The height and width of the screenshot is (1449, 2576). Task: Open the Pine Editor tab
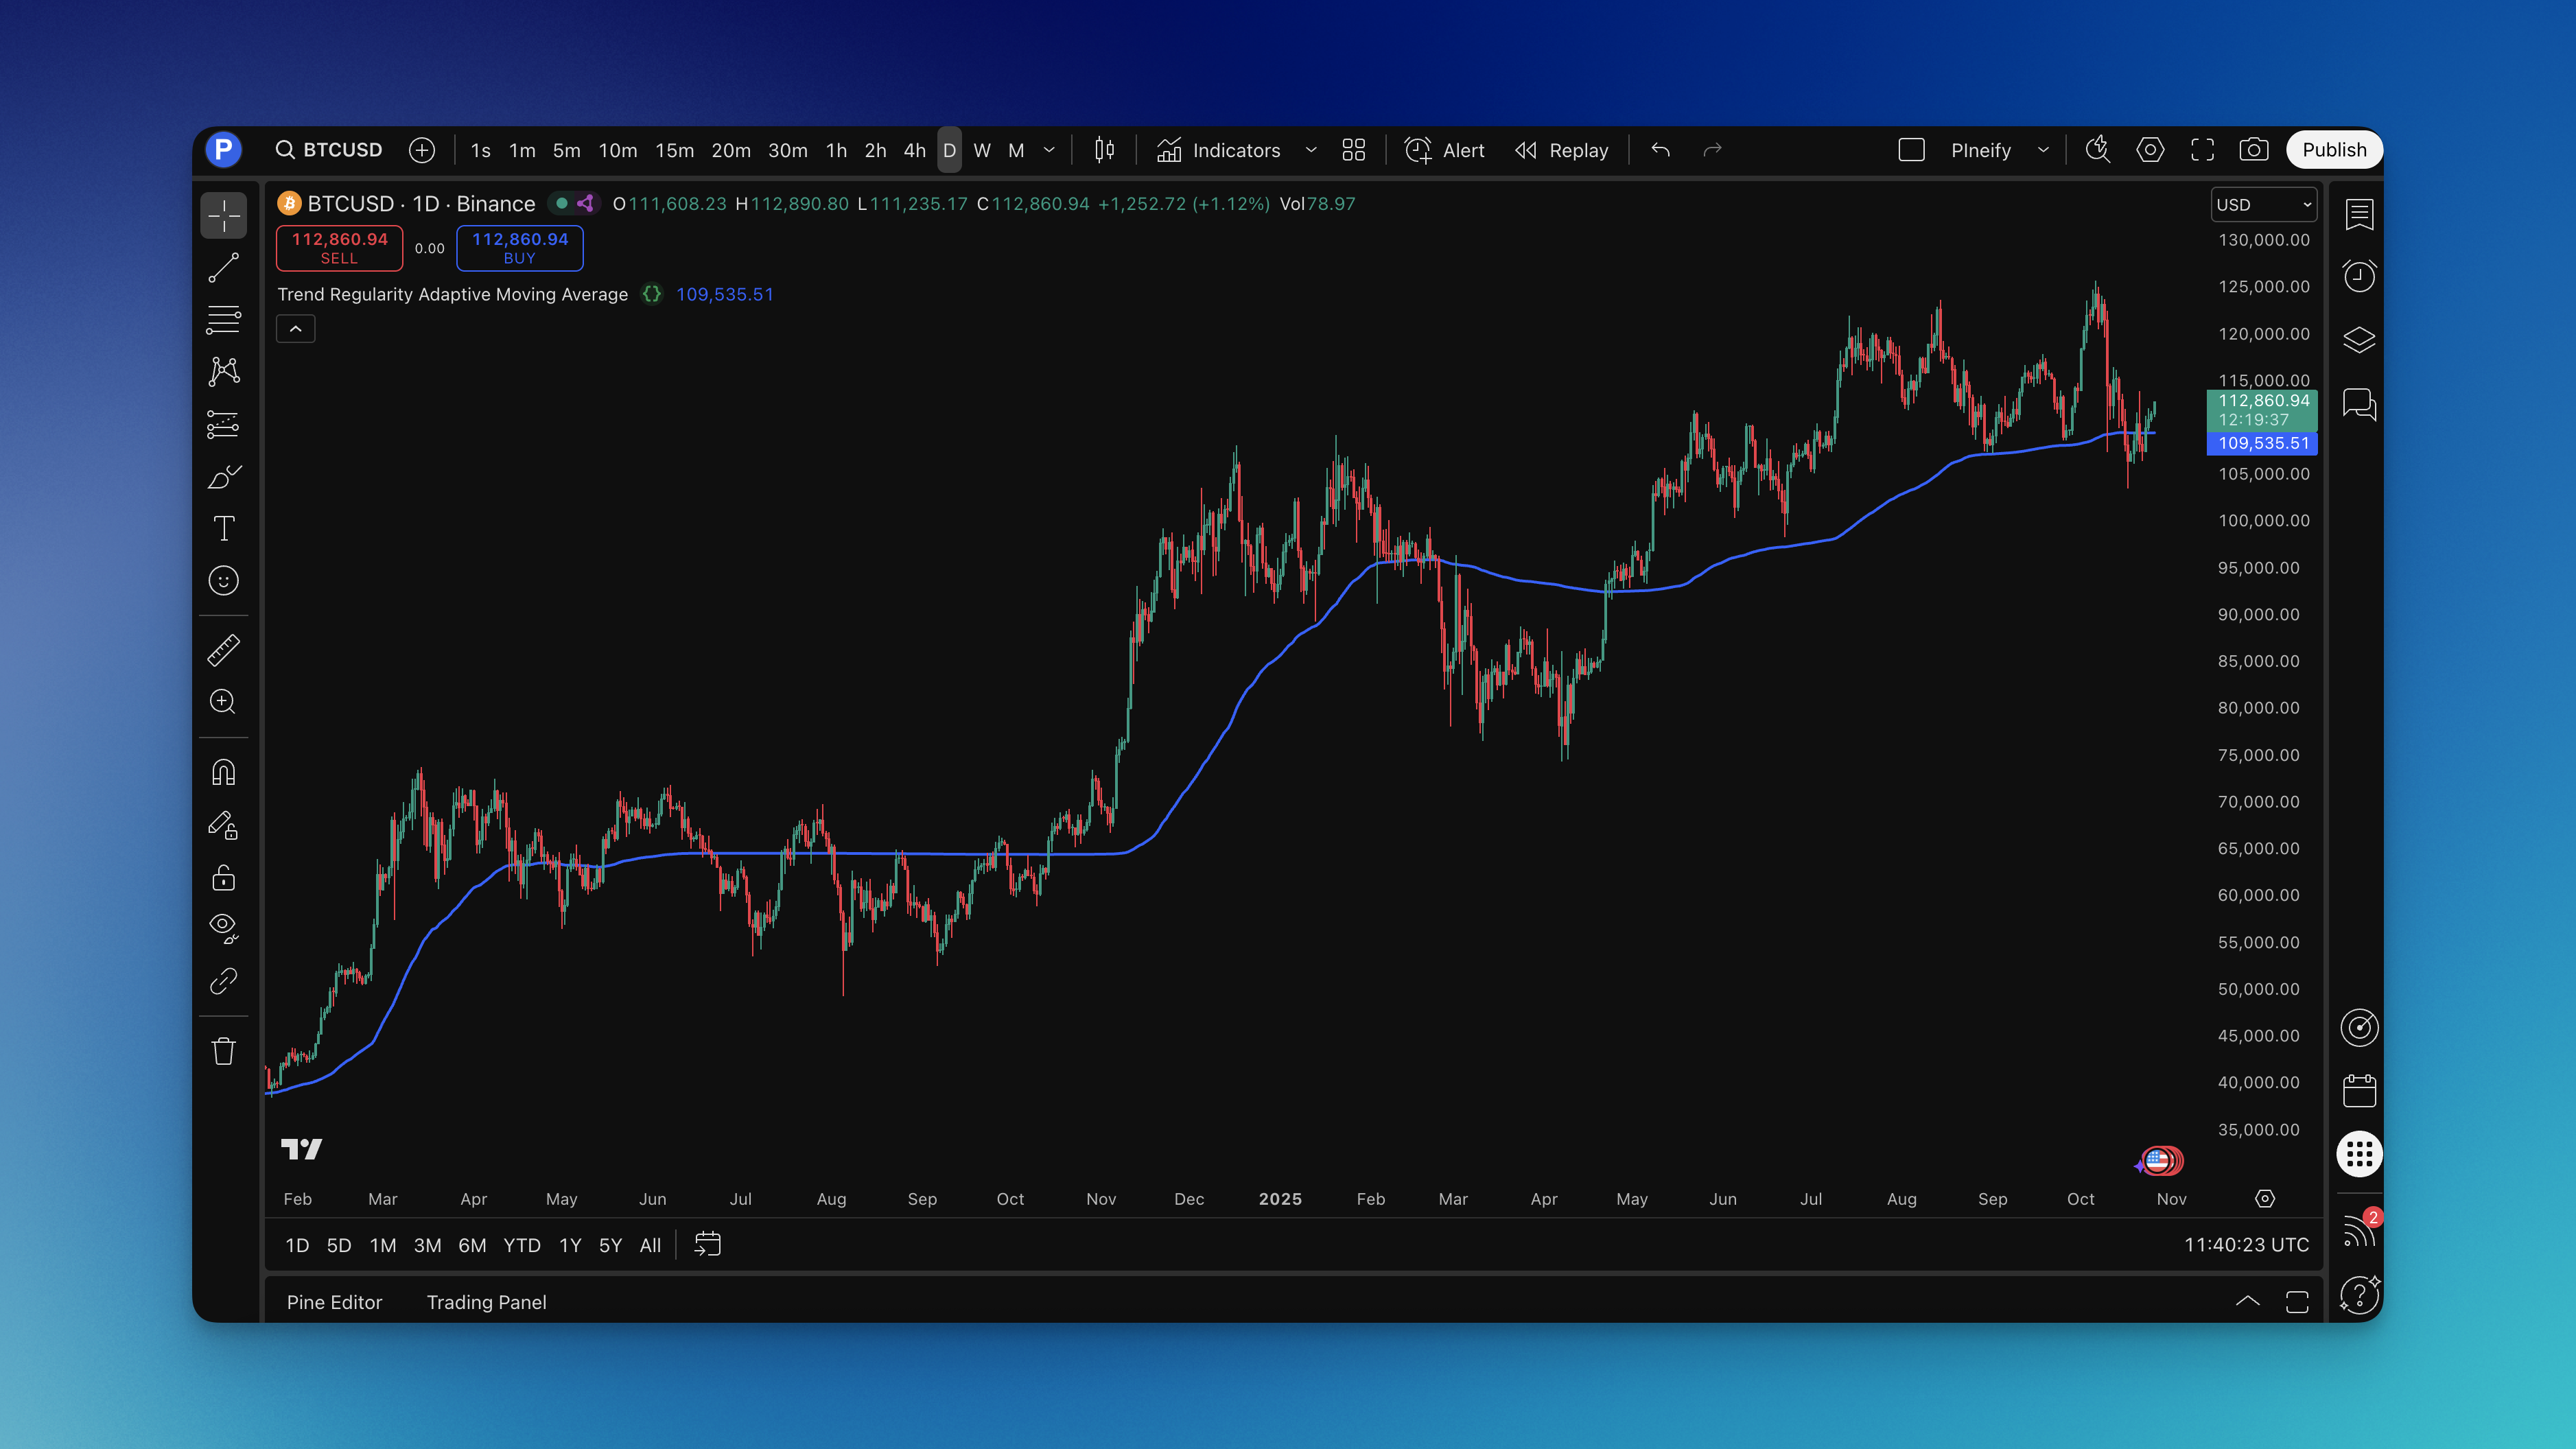point(334,1302)
